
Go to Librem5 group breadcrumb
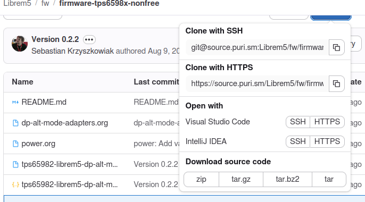pyautogui.click(x=17, y=4)
